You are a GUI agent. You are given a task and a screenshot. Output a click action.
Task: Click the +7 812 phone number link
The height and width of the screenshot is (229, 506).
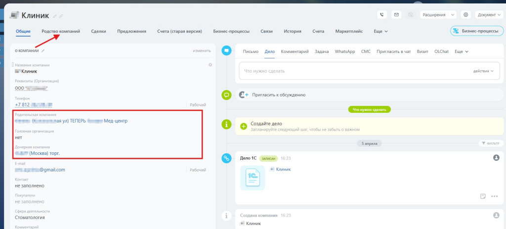34,105
